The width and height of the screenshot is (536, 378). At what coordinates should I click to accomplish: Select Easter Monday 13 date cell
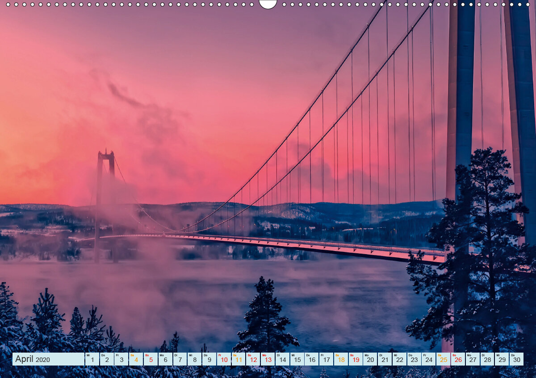pos(268,359)
